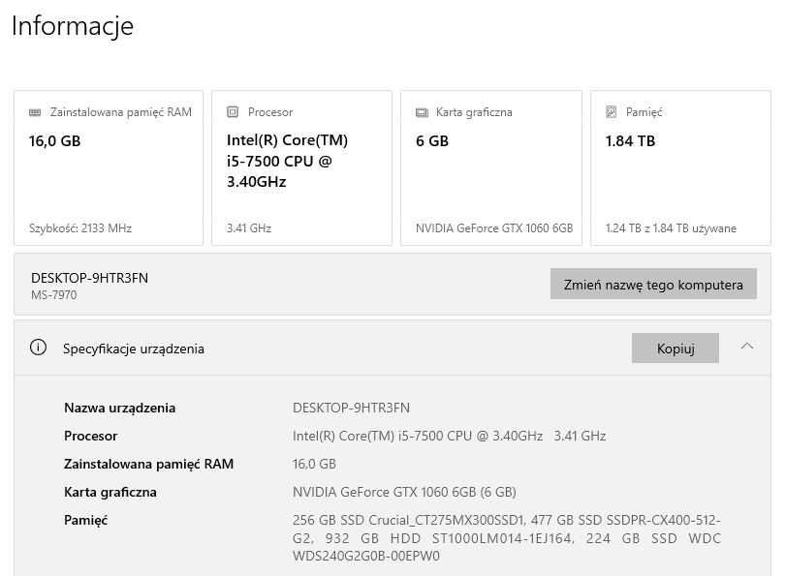Click the 3.41 GHz text in Procesor card
This screenshot has width=786, height=576.
(249, 228)
